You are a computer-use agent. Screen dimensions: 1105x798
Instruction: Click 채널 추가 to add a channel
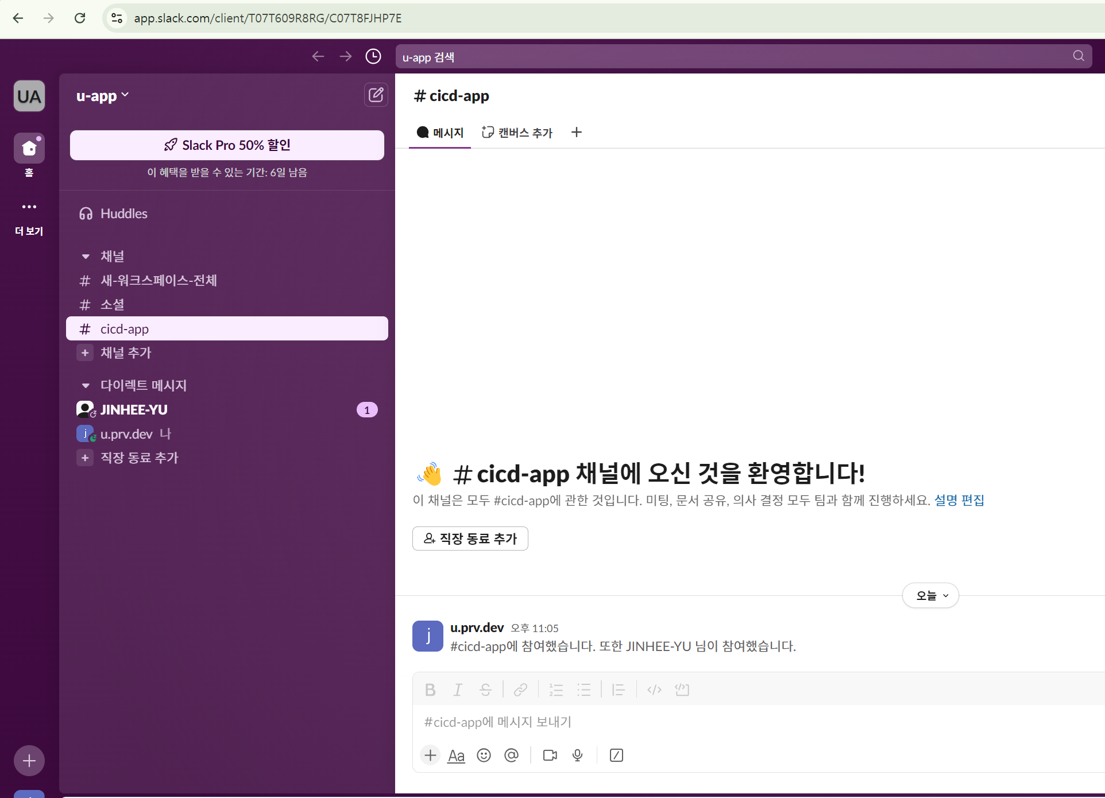click(x=227, y=352)
